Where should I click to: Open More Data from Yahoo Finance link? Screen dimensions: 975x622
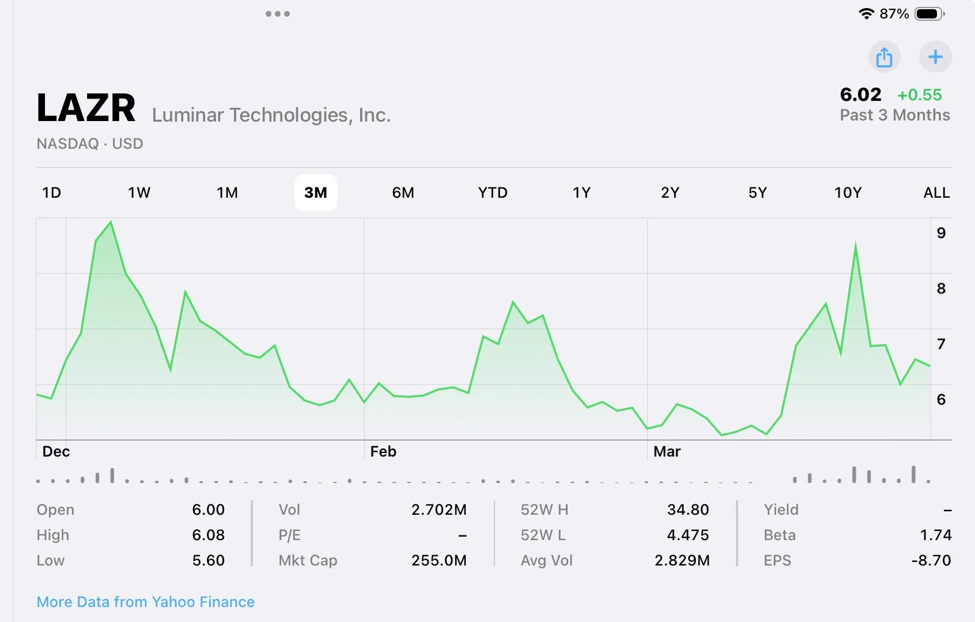point(146,602)
